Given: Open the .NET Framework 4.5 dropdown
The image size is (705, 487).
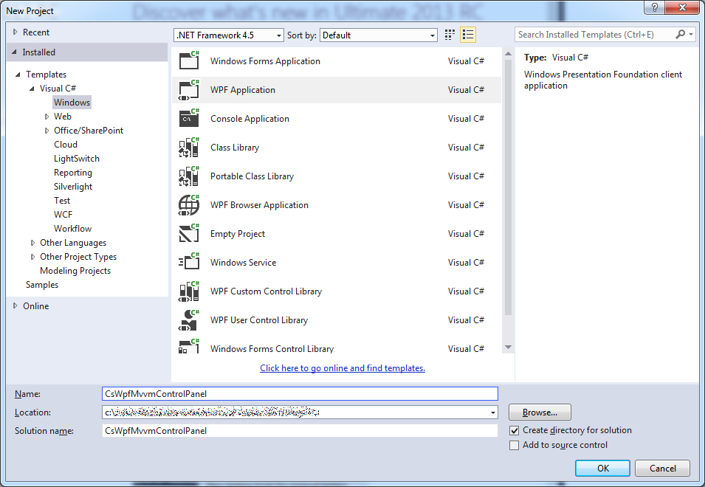Looking at the screenshot, I should (228, 35).
